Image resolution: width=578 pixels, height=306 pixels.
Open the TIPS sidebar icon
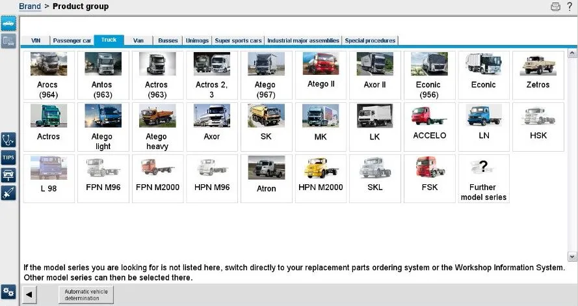pyautogui.click(x=8, y=158)
